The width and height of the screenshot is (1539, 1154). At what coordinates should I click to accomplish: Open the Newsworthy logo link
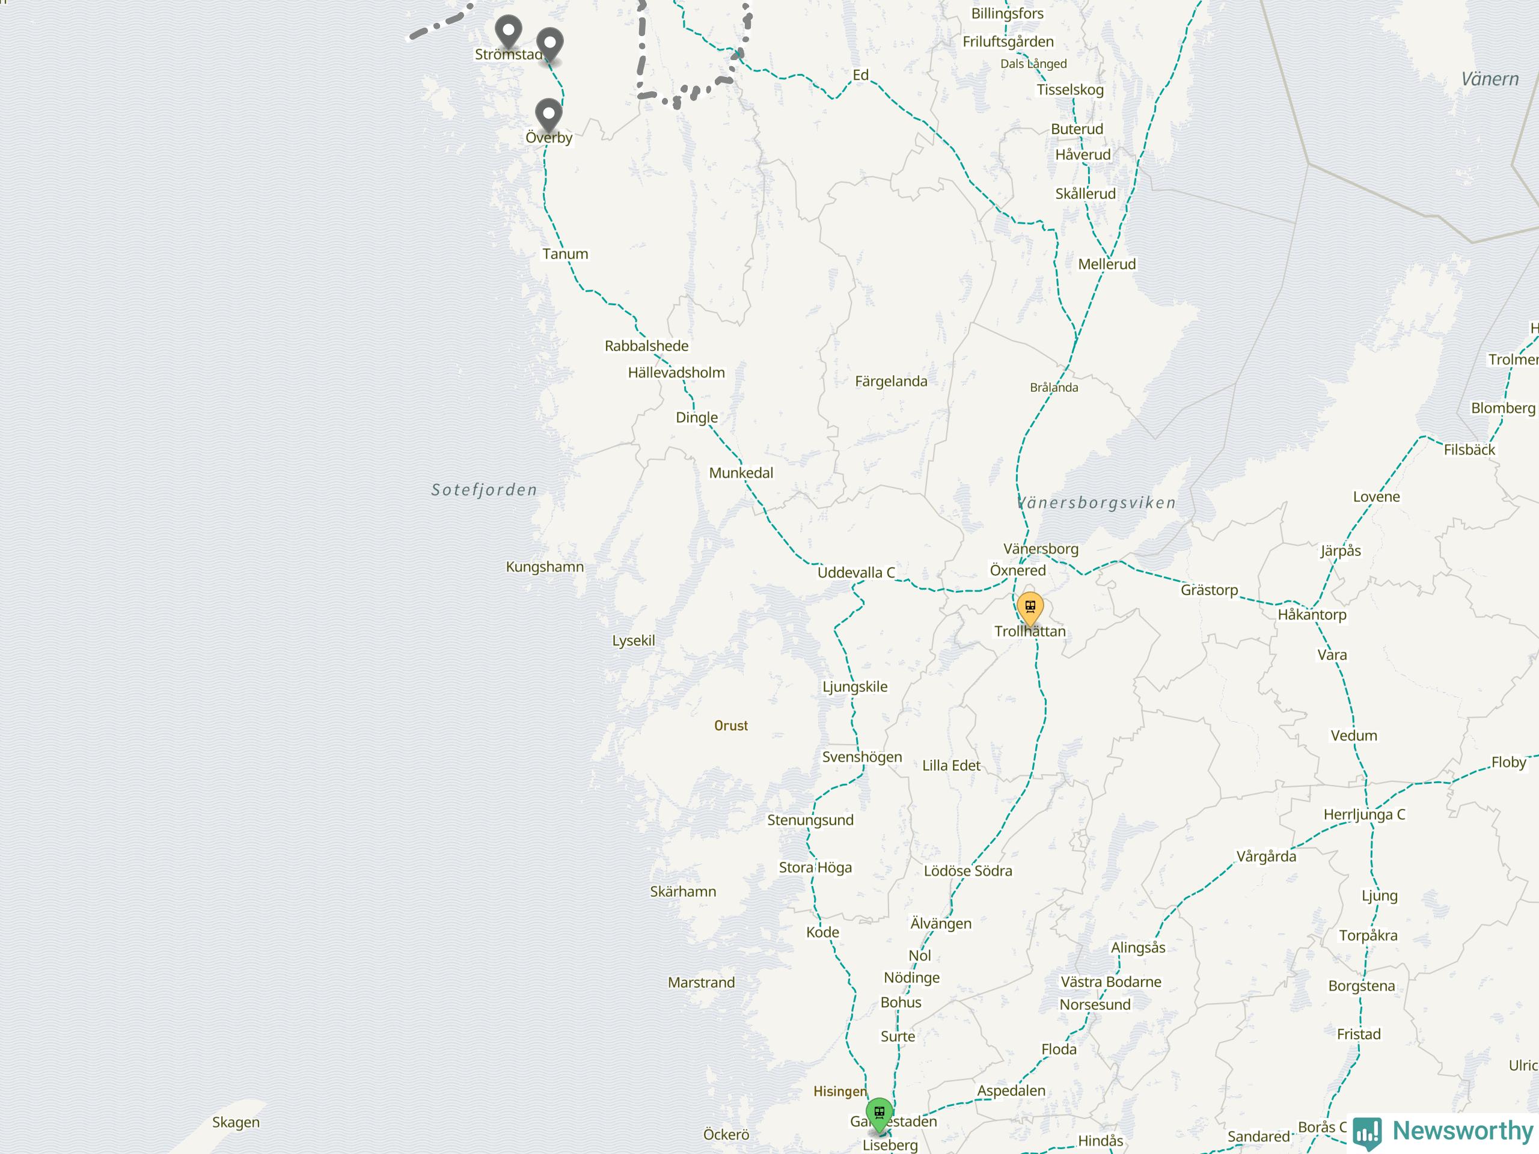click(x=1443, y=1132)
